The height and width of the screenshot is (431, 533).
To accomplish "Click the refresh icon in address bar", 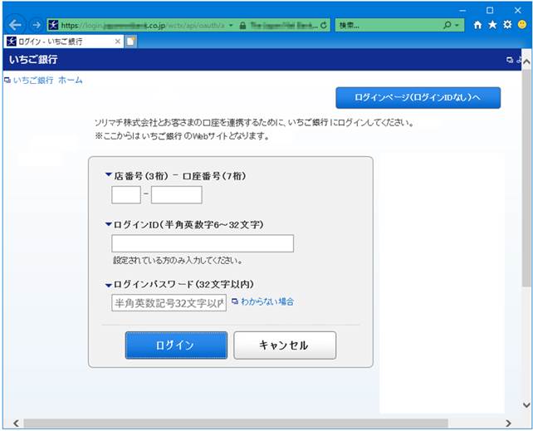I will click(x=323, y=25).
